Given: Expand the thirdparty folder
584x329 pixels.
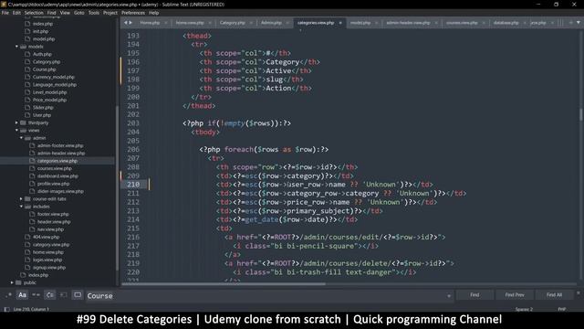Looking at the screenshot, I should pyautogui.click(x=16, y=122).
